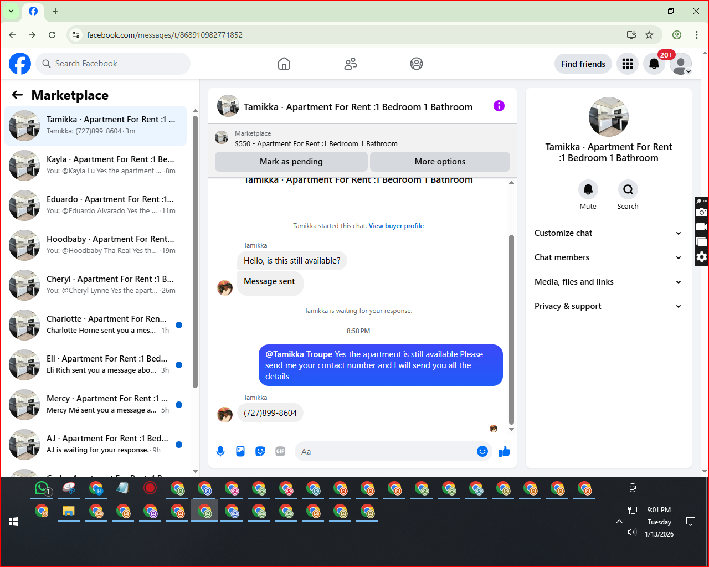The width and height of the screenshot is (709, 567).
Task: Open Cheryl conversation in the list
Action: point(96,285)
